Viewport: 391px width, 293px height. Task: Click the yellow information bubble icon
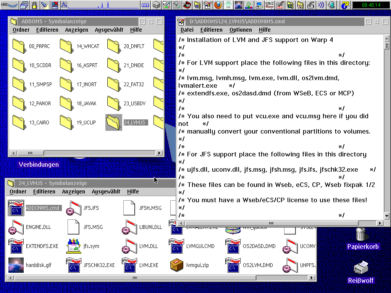(x=345, y=5)
